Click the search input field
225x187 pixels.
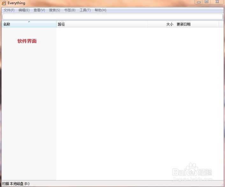[x=112, y=17]
